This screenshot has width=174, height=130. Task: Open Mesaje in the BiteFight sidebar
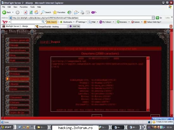[x=18, y=45]
